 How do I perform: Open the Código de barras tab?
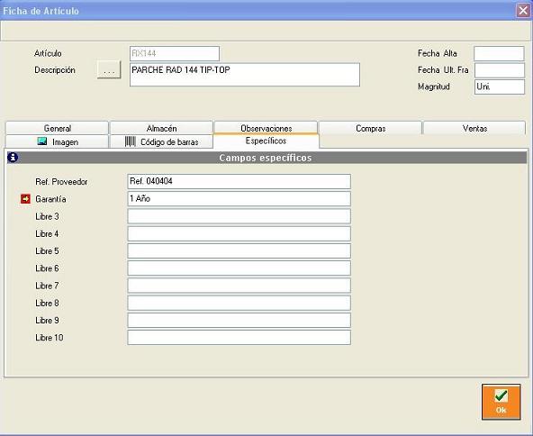point(161,141)
